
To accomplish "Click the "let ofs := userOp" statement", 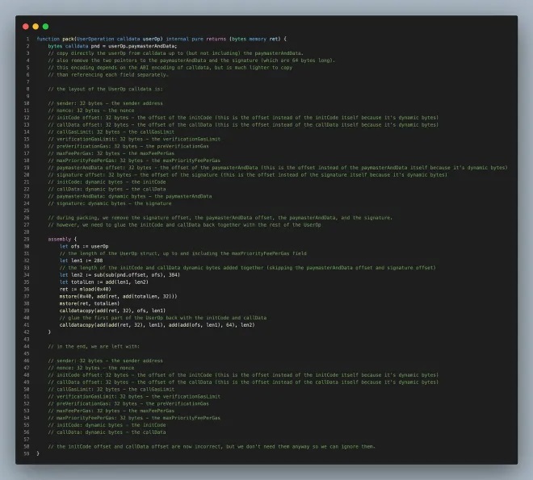I will tap(84, 246).
